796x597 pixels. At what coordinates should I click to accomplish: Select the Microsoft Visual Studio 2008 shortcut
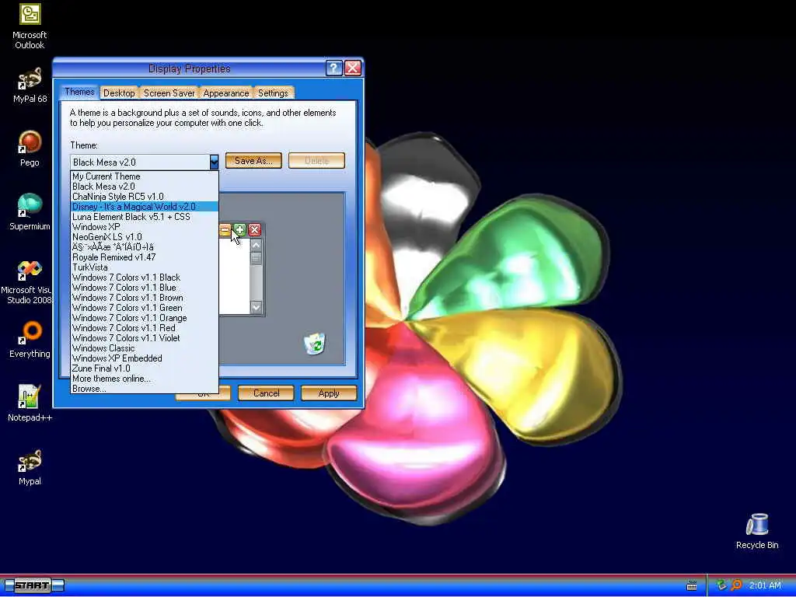click(x=26, y=282)
